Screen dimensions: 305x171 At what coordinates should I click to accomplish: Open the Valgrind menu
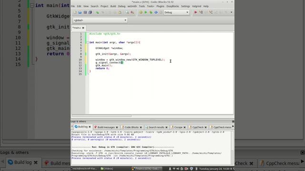[x=196, y=6]
